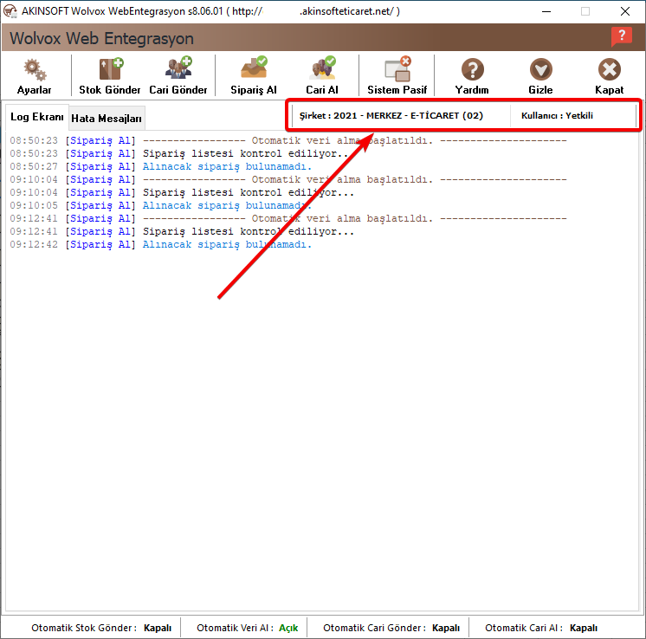The height and width of the screenshot is (639, 646).
Task: Select the 08:50:23 Otomatik veri alma log line
Action: pyautogui.click(x=288, y=140)
